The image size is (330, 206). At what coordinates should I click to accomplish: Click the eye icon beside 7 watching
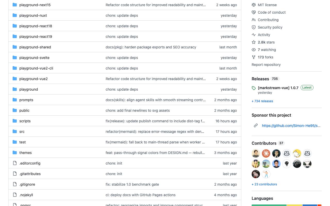254,50
